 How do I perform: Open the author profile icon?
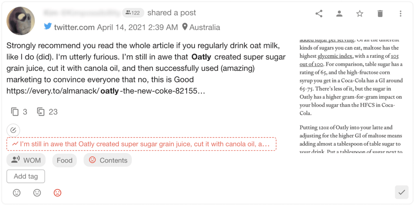point(339,14)
